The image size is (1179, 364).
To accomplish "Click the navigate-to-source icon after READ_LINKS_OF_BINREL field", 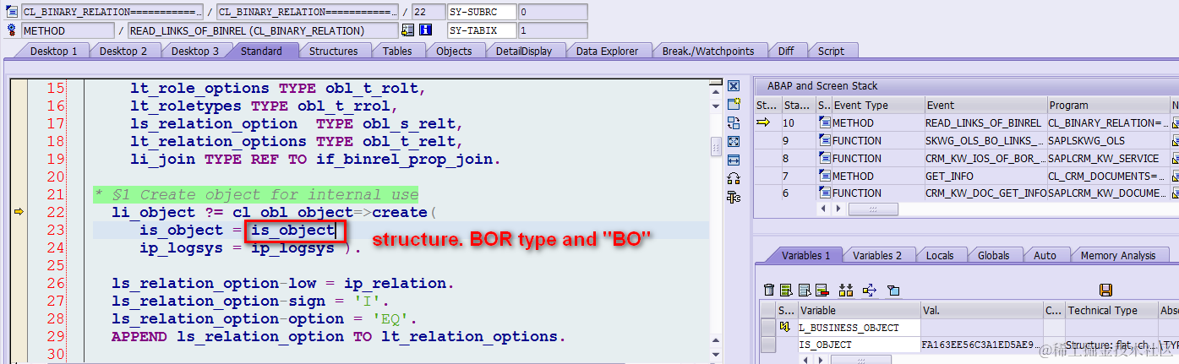I will (408, 30).
